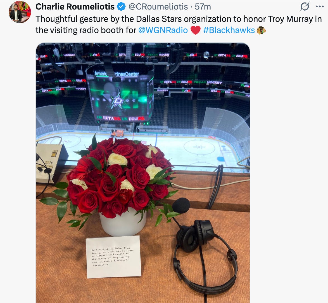Viewport: 328px width, 303px height.
Task: Click the blue verified badge
Action: click(x=121, y=7)
